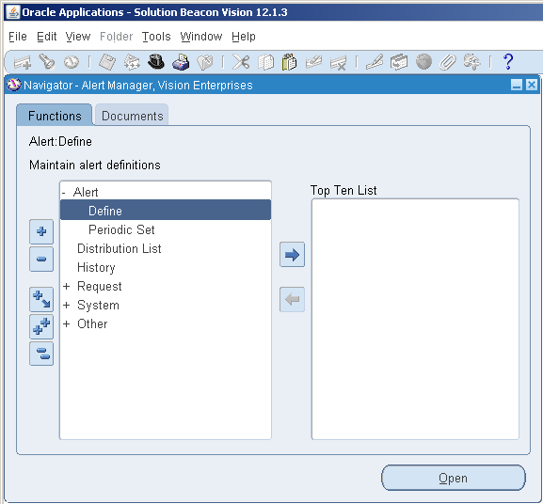Open the View menu
This screenshot has height=504, width=543.
tap(78, 37)
